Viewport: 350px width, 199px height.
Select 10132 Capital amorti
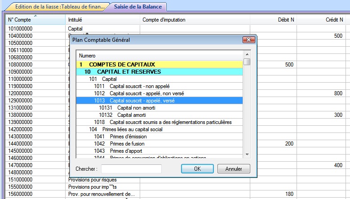tap(159, 115)
